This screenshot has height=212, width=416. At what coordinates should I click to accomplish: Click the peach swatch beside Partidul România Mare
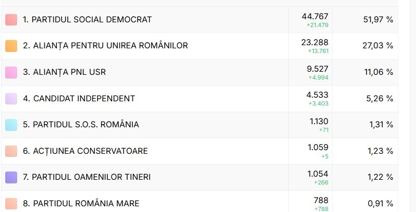11,204
